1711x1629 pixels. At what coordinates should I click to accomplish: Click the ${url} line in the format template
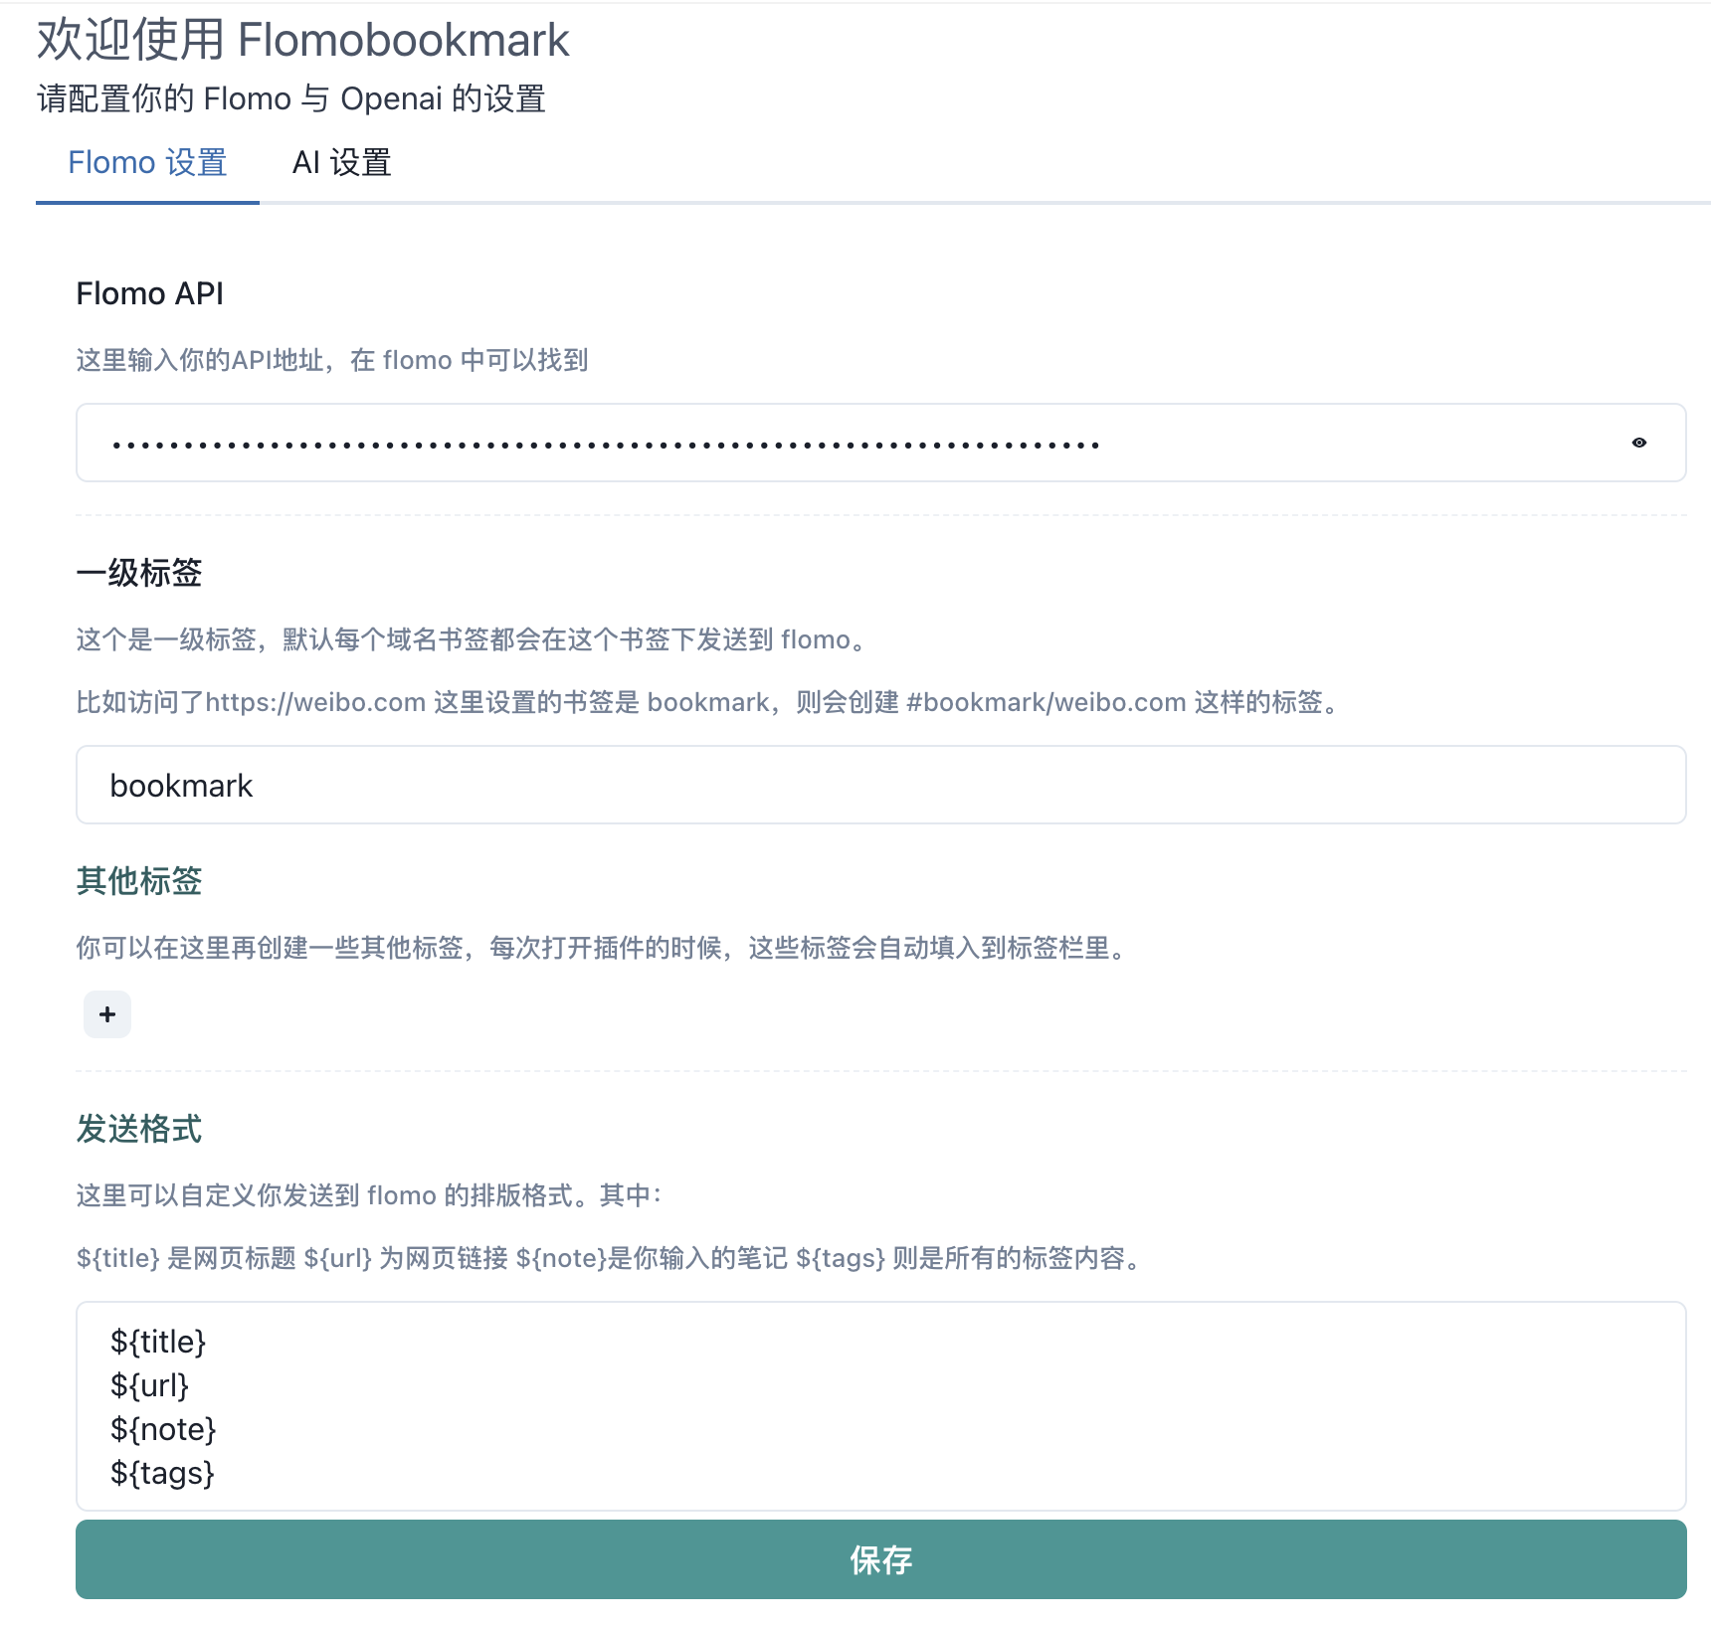[x=149, y=1385]
